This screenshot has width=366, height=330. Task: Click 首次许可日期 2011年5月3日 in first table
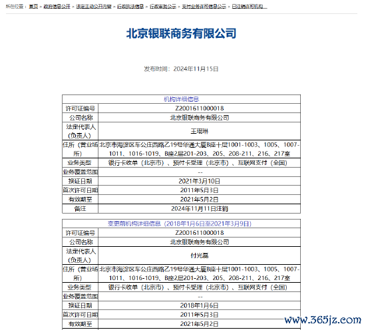[200, 190]
